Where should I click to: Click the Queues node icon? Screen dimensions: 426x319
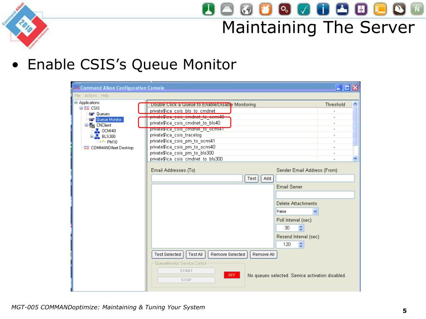tap(92, 114)
